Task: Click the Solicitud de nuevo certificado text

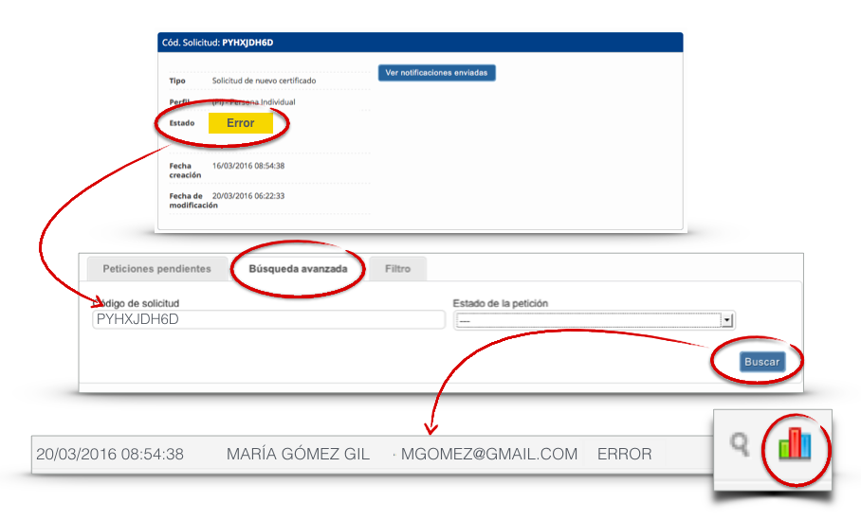Action: click(264, 81)
